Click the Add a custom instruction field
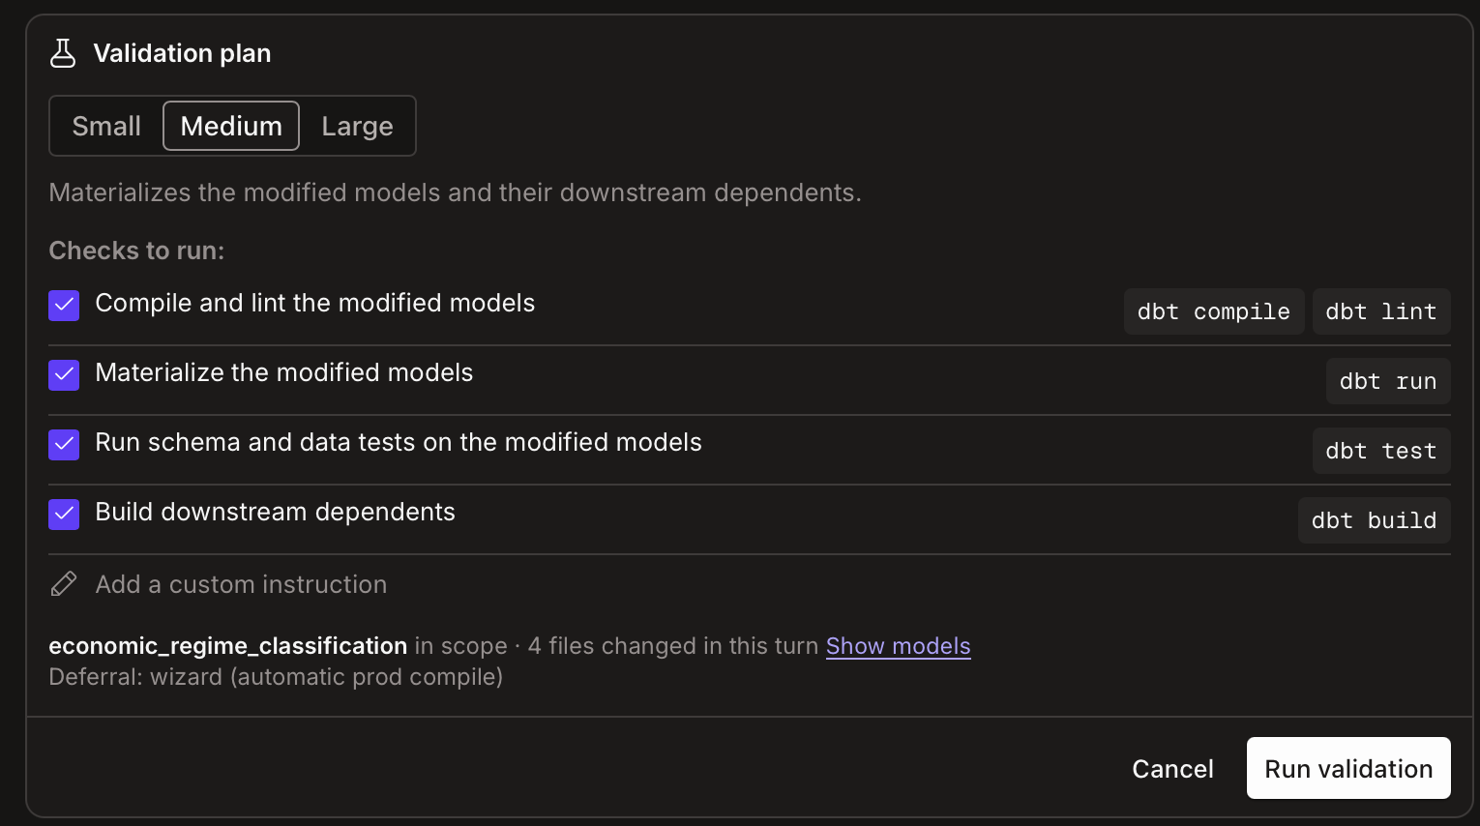The image size is (1480, 826). [x=750, y=584]
